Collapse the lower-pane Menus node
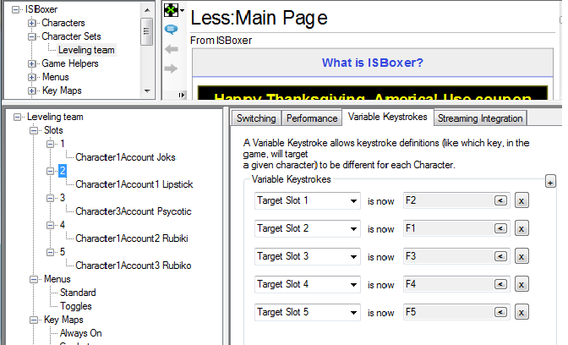Screen dimensions: 568x345 coord(34,279)
